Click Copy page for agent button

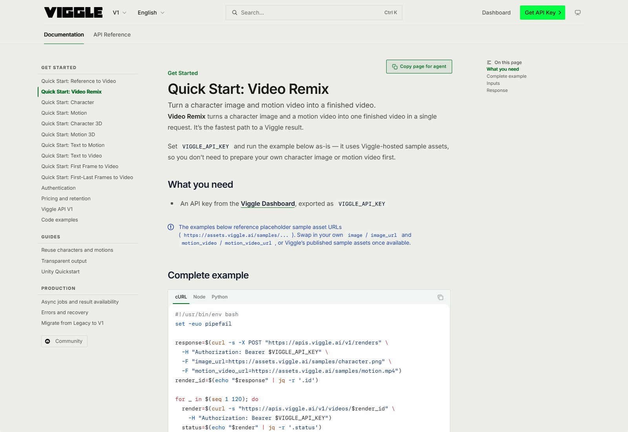coord(419,66)
